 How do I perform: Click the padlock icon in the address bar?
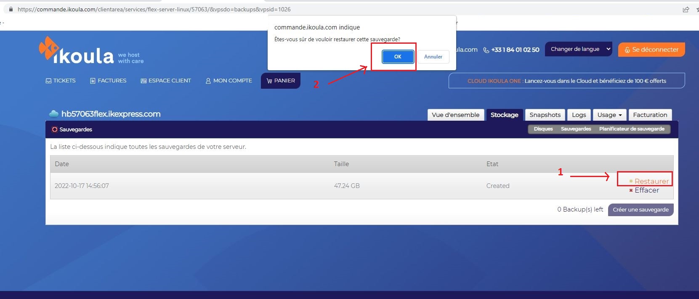(11, 9)
